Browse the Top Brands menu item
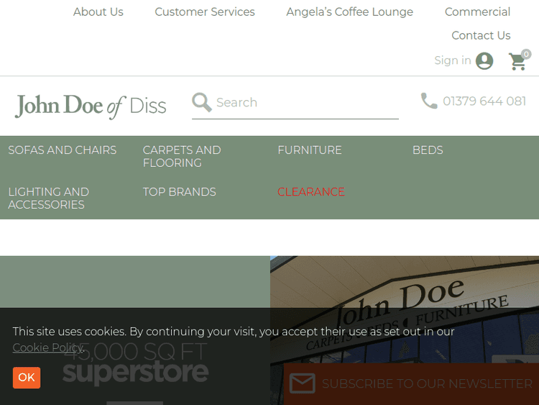 click(x=180, y=191)
